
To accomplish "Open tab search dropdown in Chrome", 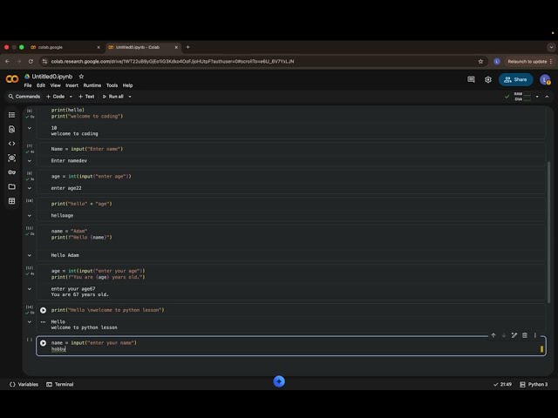I will (x=551, y=47).
